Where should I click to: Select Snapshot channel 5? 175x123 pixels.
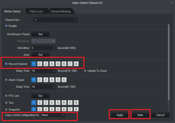pyautogui.click(x=58, y=109)
